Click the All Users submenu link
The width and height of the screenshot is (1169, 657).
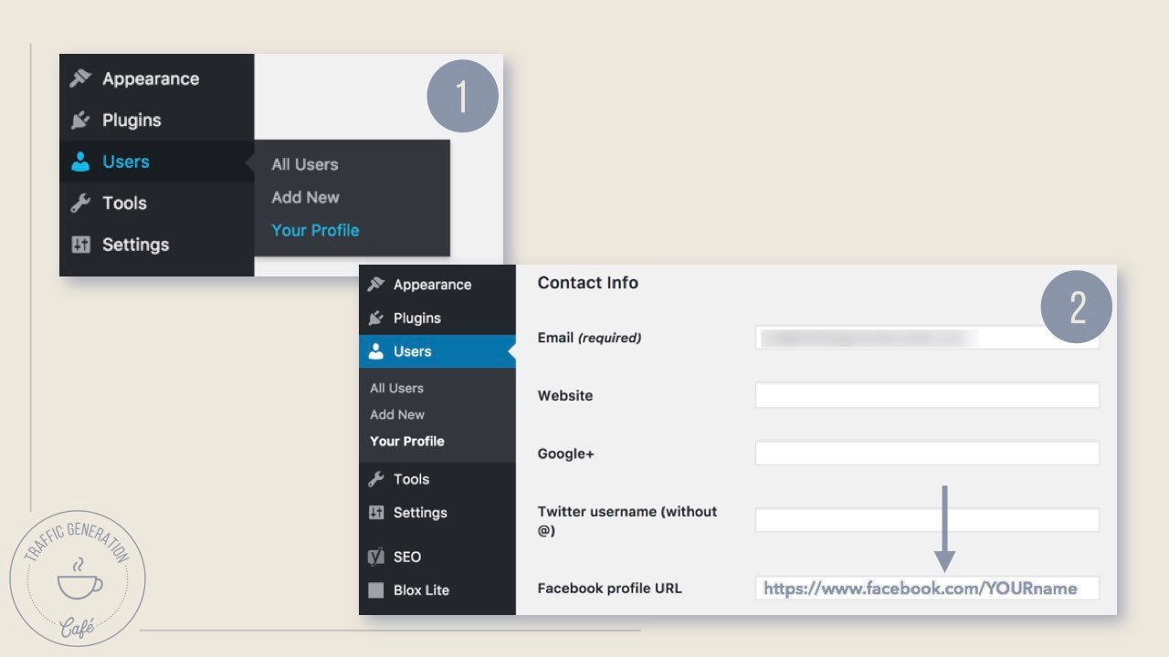(304, 164)
